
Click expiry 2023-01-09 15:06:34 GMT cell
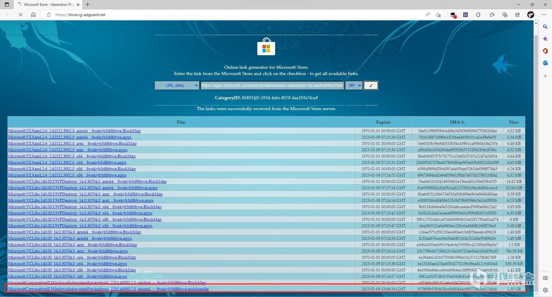(x=383, y=289)
